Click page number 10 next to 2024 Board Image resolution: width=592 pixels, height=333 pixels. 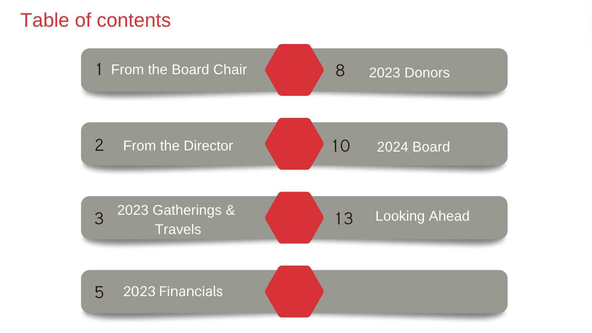(x=341, y=146)
